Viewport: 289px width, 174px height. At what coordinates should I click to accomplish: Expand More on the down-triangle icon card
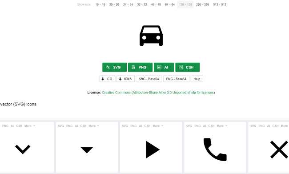pyautogui.click(x=94, y=126)
